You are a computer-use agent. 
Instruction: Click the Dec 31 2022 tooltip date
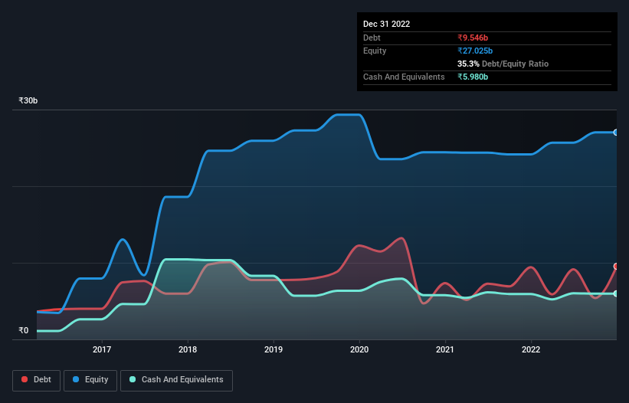387,24
